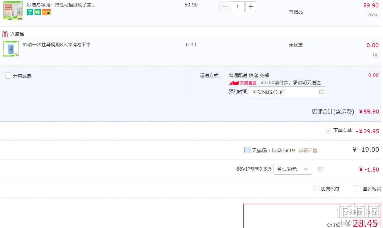Screen dimensions: 383x228
Task: Click the 有赠品 label in the product row
Action: click(296, 12)
